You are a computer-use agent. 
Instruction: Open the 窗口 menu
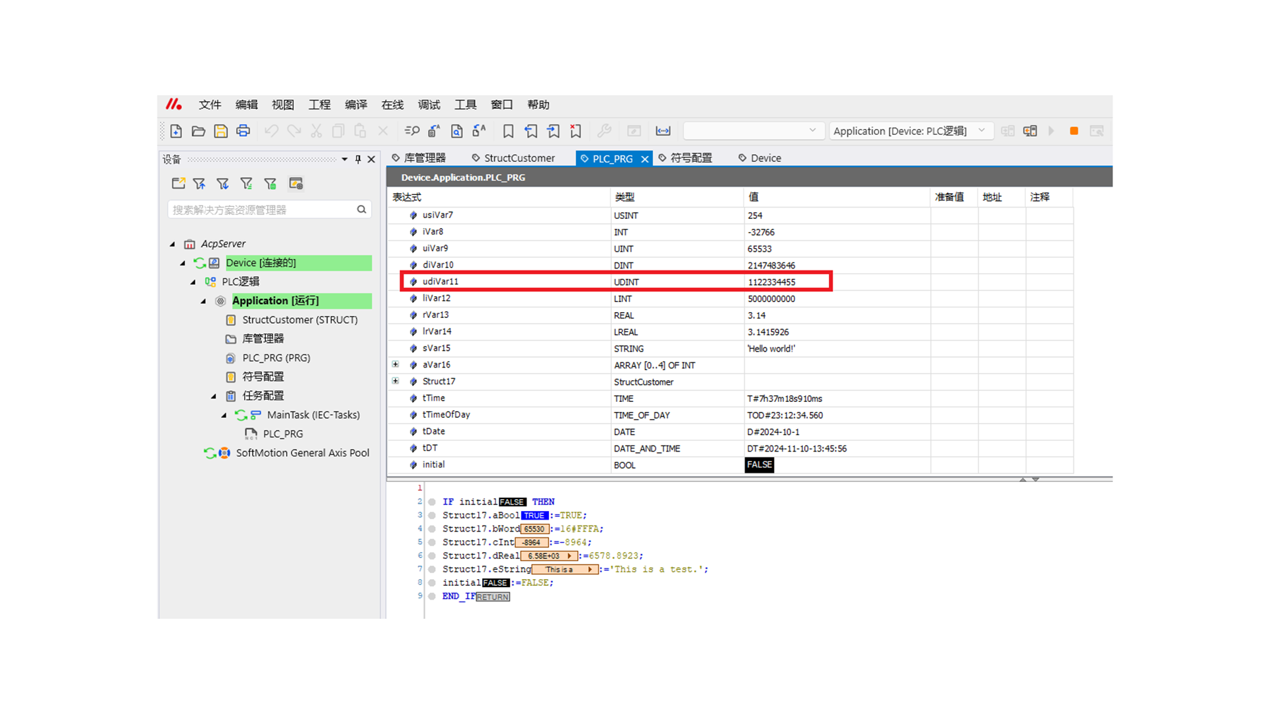(502, 104)
